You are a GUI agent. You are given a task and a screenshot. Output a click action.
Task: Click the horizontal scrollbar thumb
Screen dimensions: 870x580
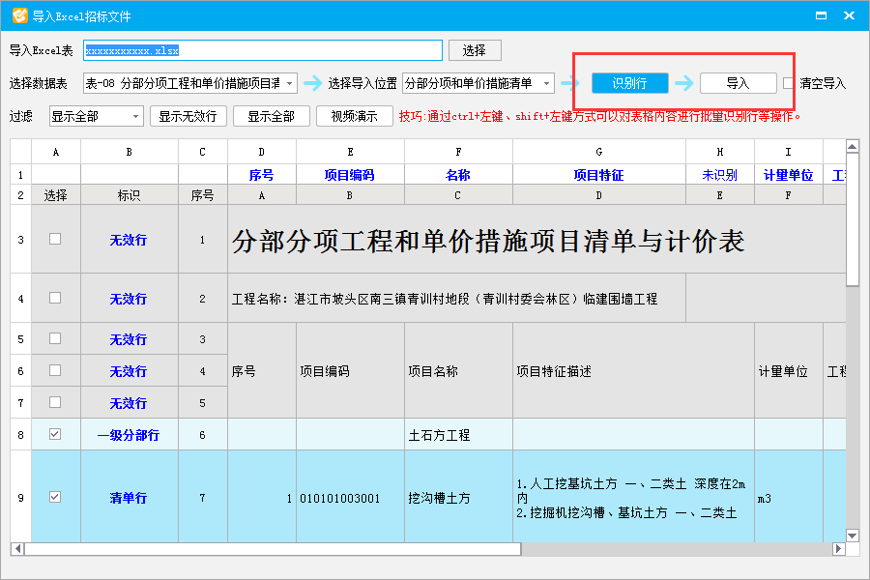point(273,549)
